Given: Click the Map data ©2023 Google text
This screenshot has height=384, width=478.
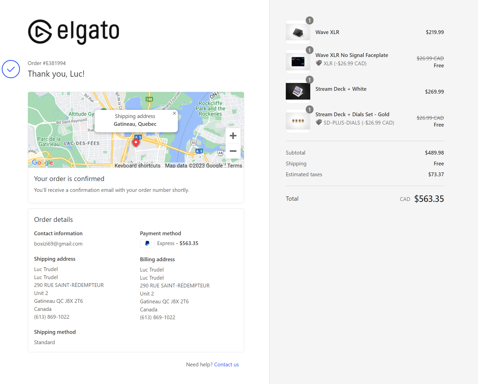Looking at the screenshot, I should [194, 165].
